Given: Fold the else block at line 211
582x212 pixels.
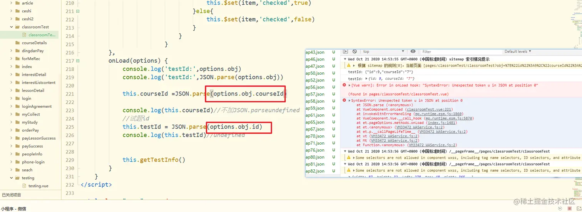Looking at the screenshot, I should (78, 11).
